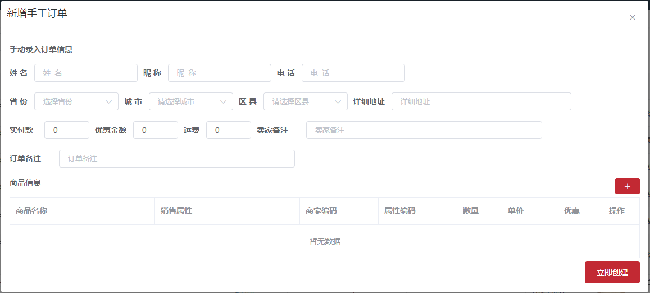Focus the 订单备注 order note field

(x=177, y=159)
